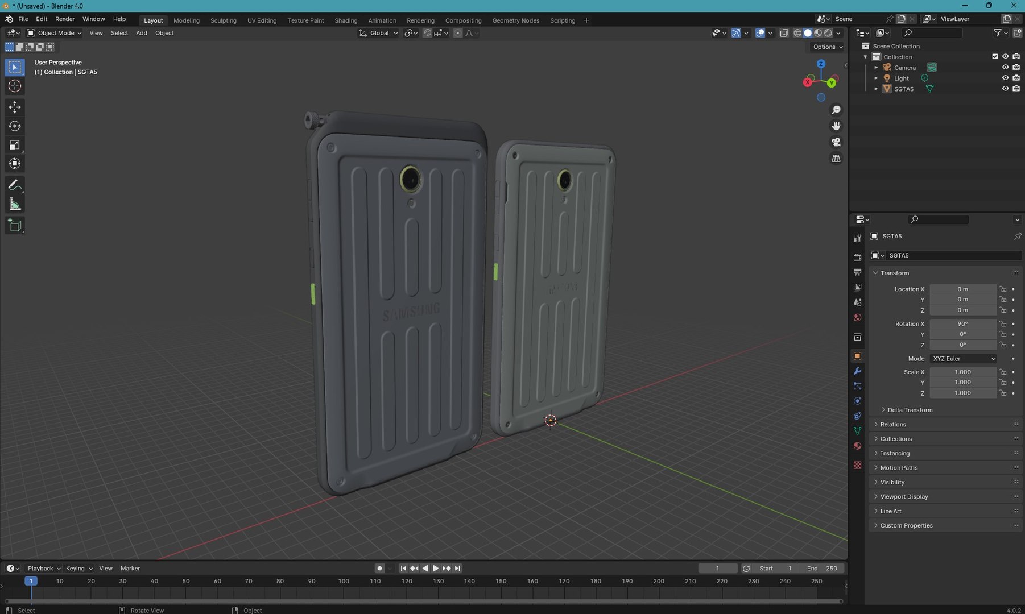Uncheck the Collection exclude checkbox

995,56
